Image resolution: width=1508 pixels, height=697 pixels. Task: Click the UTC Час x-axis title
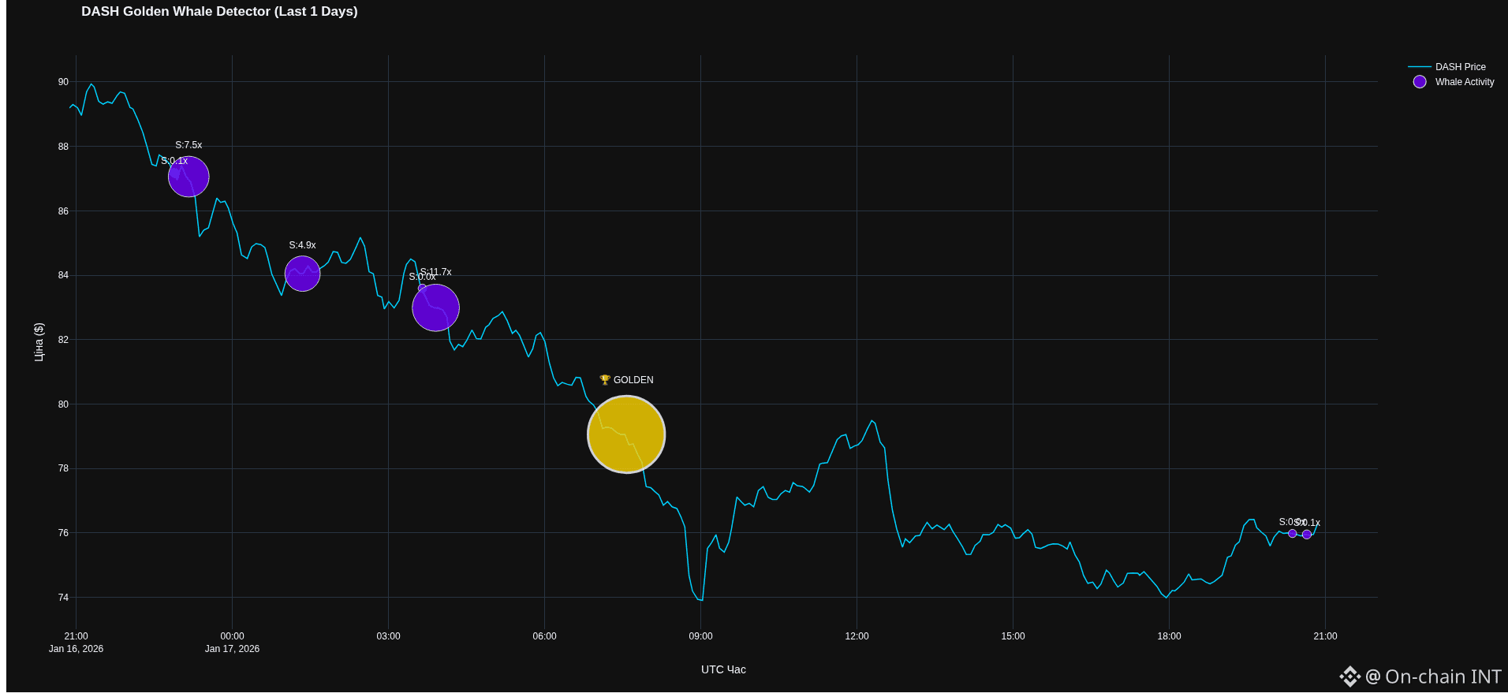click(723, 669)
